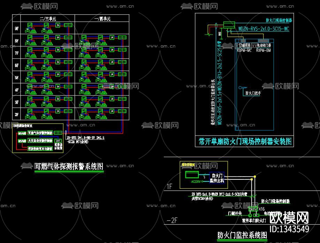Click the 2F floor row label
Screen dimensions: 320x243
coord(16,114)
